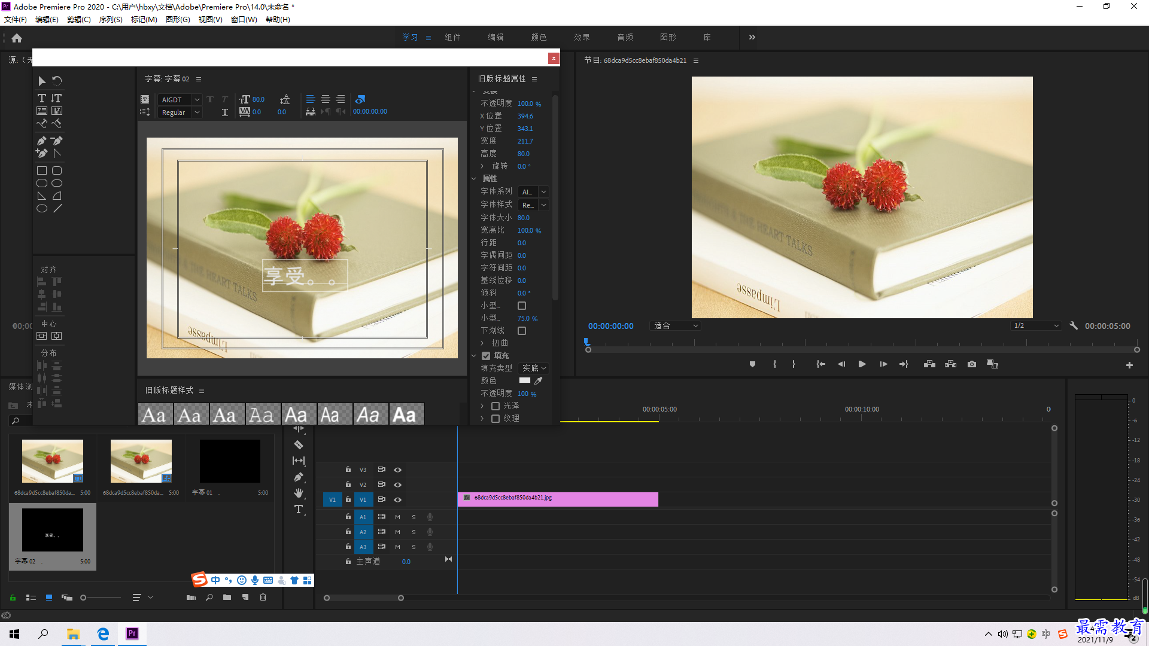Image resolution: width=1149 pixels, height=646 pixels.
Task: Select the Wedge shape tool
Action: click(x=42, y=196)
